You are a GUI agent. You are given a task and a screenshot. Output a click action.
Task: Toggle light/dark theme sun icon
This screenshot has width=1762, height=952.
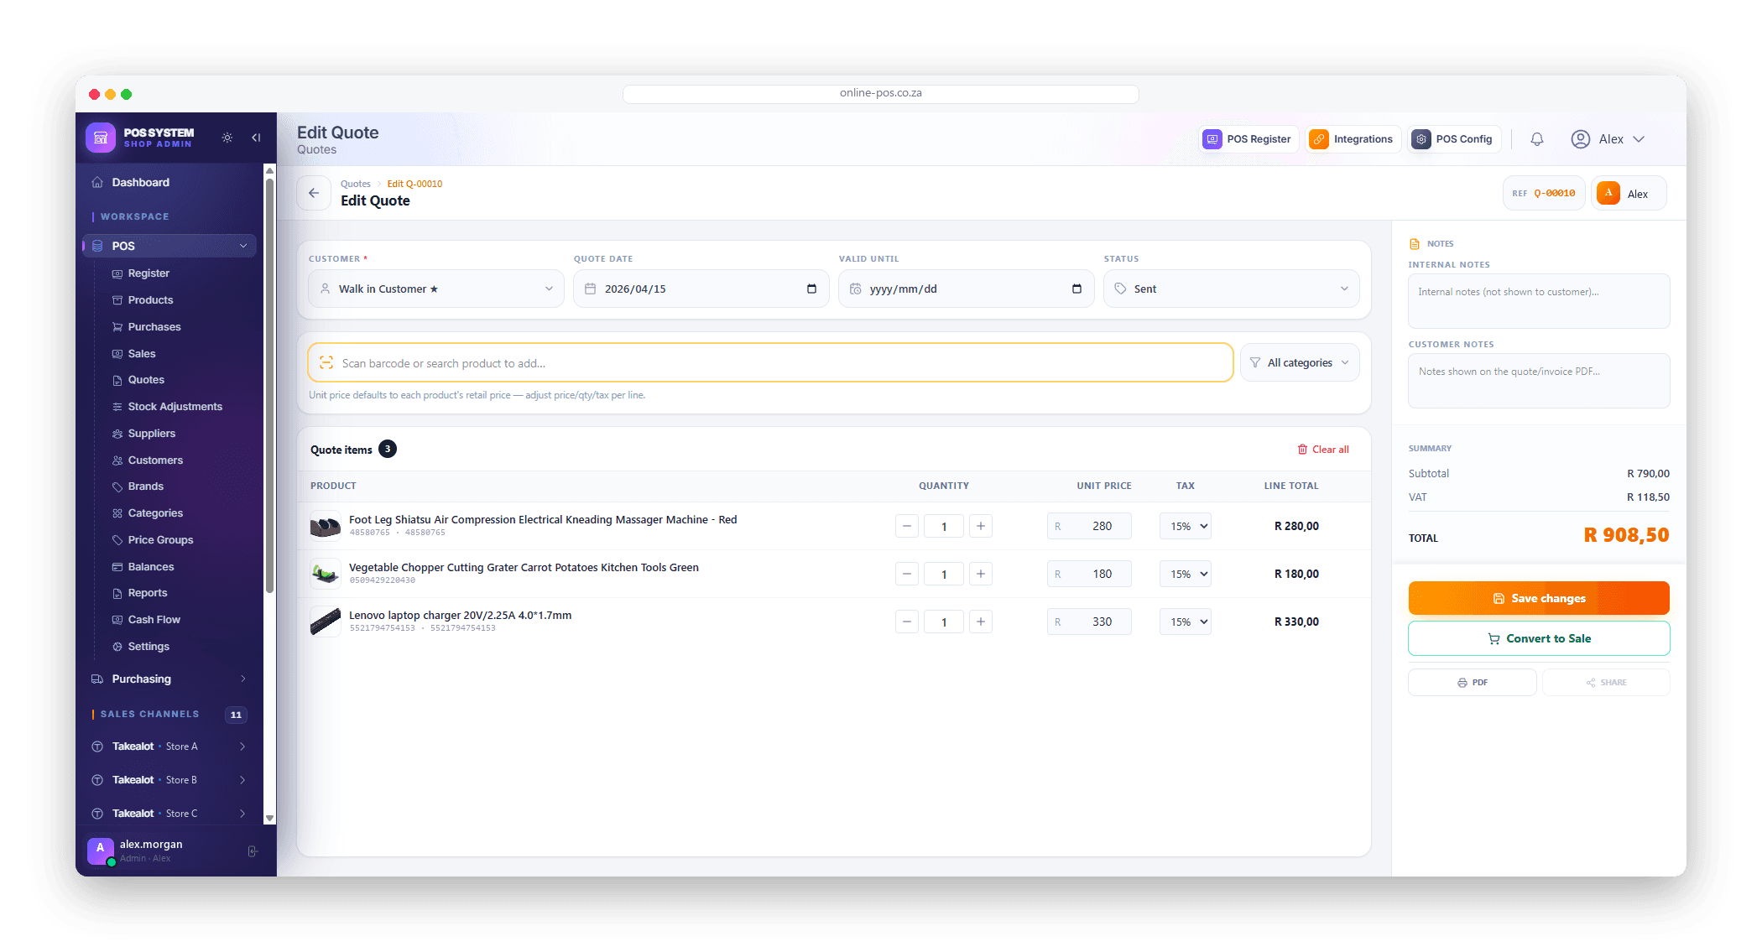227,138
